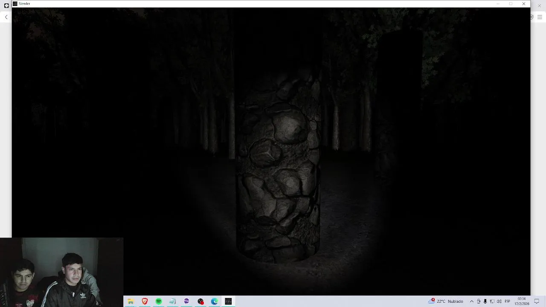Open the hamburger menu in background window
The height and width of the screenshot is (307, 546).
pos(540,17)
